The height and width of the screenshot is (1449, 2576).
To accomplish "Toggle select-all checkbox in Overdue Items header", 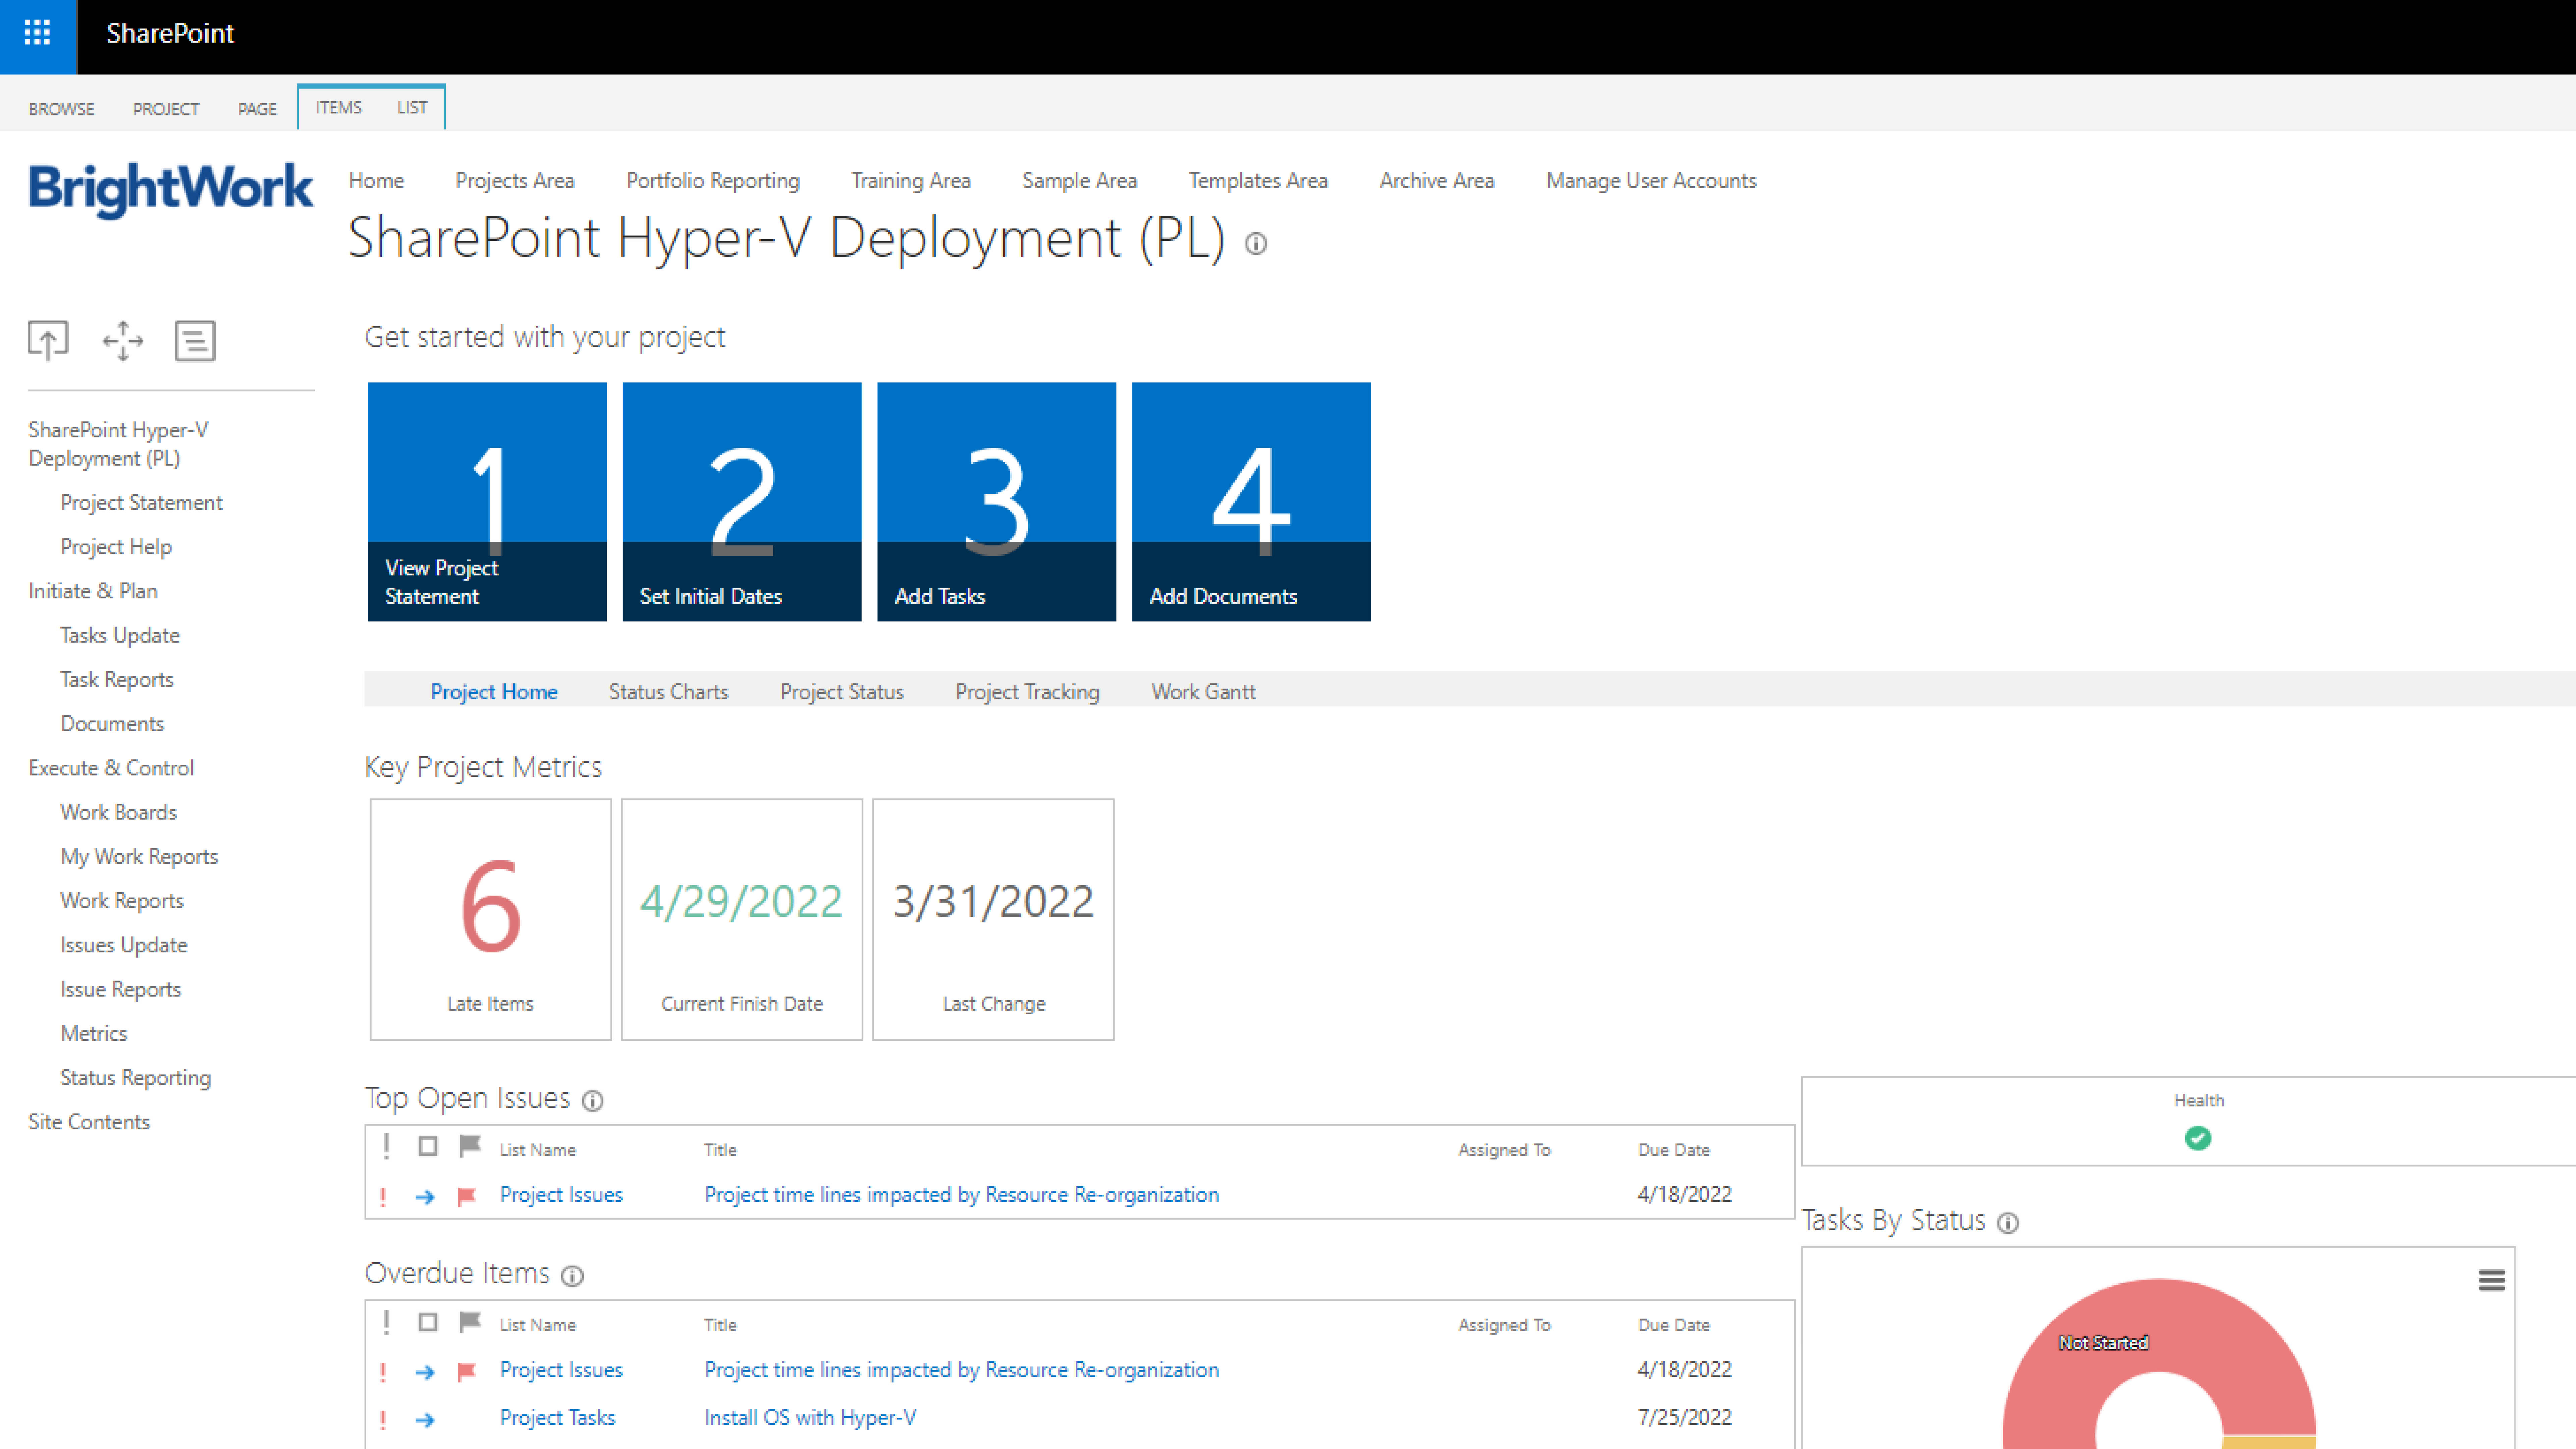I will coord(428,1322).
